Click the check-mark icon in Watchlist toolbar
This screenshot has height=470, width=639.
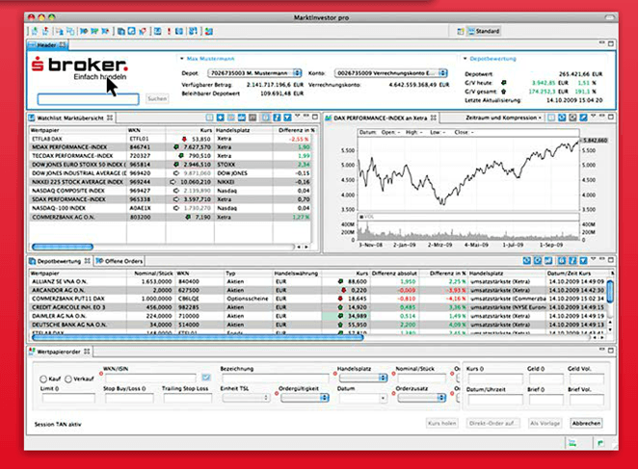point(287,117)
